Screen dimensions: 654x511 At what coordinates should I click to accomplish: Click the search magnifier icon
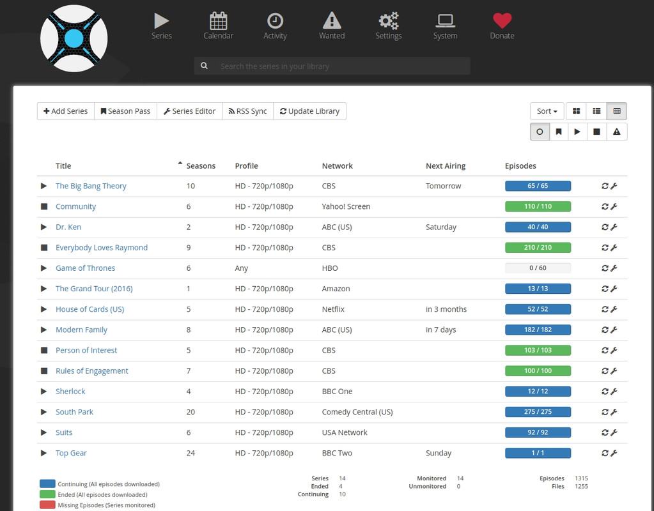point(204,66)
